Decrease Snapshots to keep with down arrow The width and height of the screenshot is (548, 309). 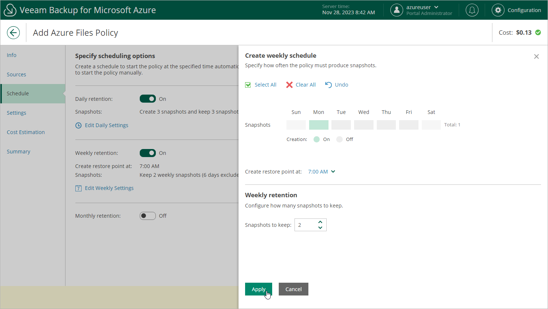coord(320,228)
